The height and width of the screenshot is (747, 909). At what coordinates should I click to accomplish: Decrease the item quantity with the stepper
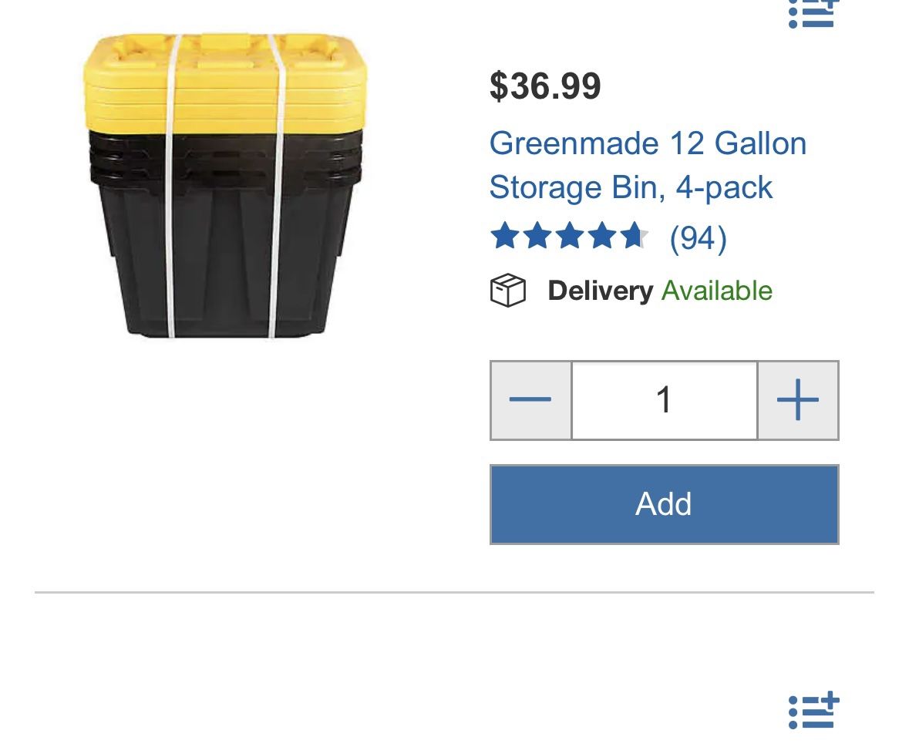[x=530, y=399]
